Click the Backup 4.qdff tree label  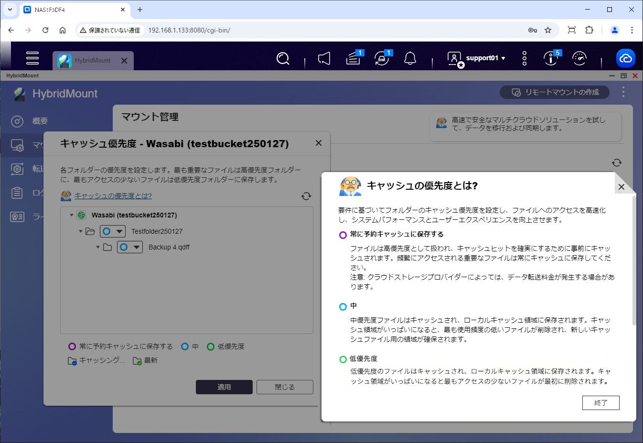169,247
